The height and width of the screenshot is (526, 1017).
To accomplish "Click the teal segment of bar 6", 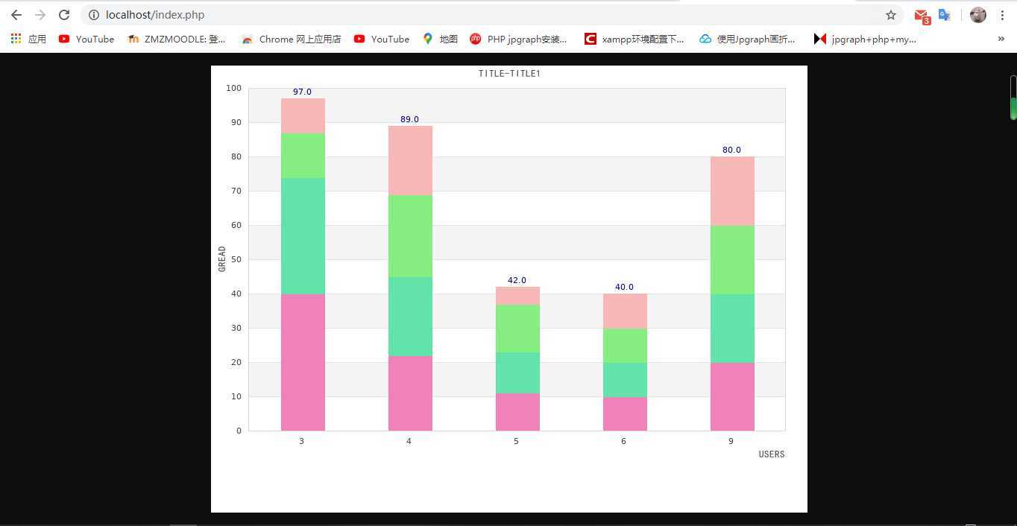I will (x=625, y=380).
